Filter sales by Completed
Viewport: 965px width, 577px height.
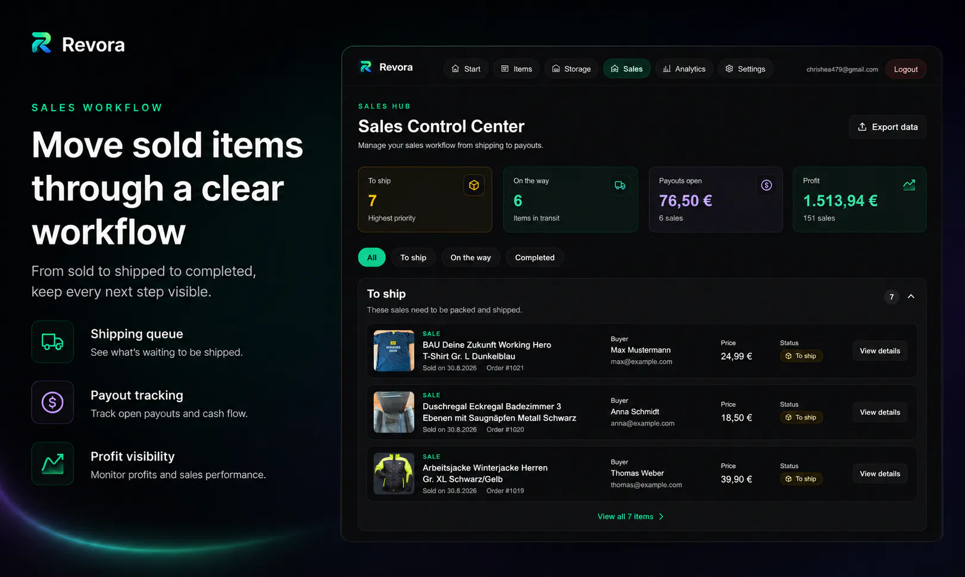point(535,258)
